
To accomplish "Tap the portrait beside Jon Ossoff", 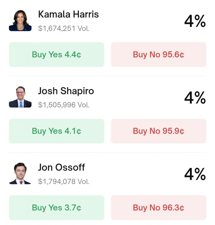I will [20, 173].
